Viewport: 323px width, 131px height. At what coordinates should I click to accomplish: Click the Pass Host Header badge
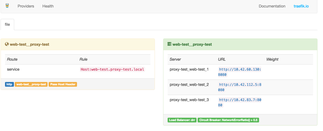point(63,84)
